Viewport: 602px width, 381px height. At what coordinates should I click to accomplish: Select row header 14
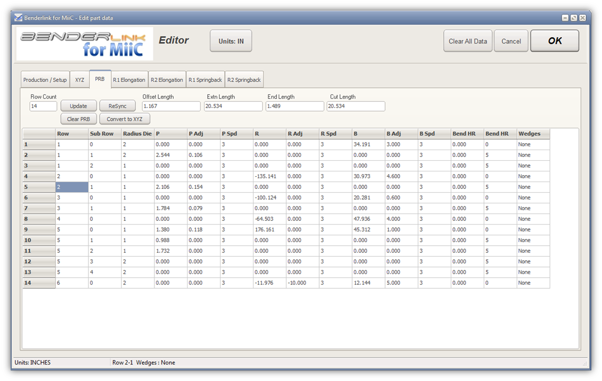tap(39, 283)
